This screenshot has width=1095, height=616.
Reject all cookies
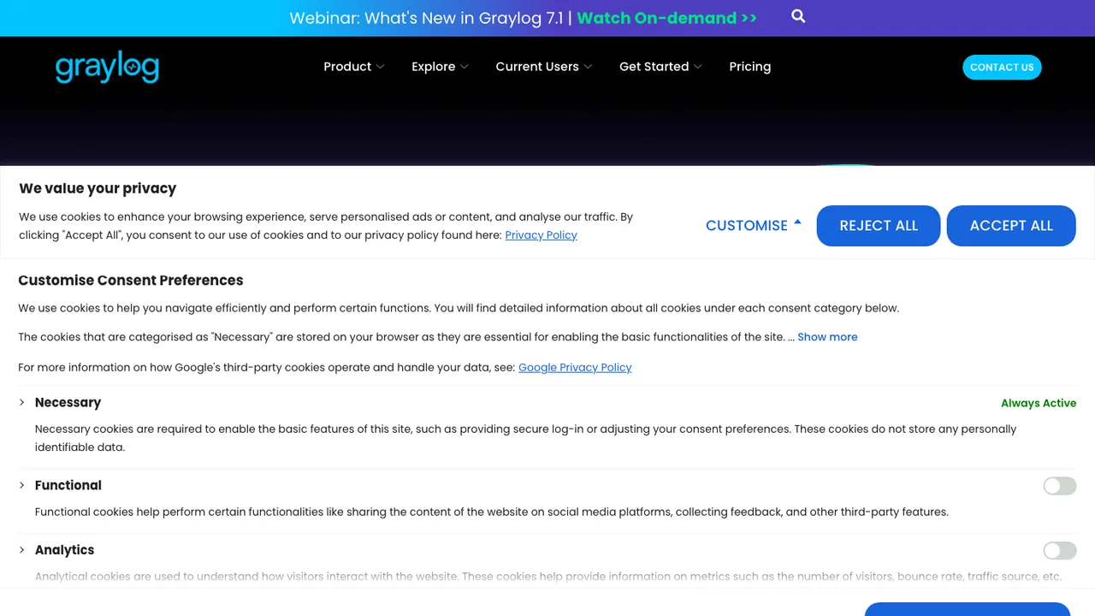(879, 226)
